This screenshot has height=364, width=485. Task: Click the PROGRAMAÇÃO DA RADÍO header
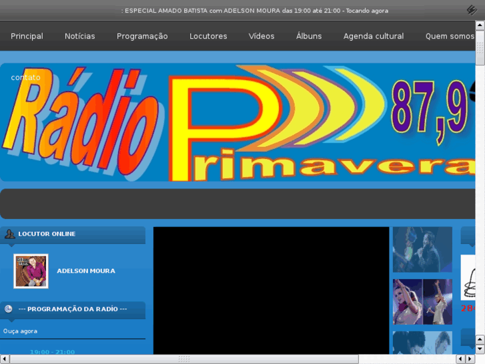click(x=73, y=309)
